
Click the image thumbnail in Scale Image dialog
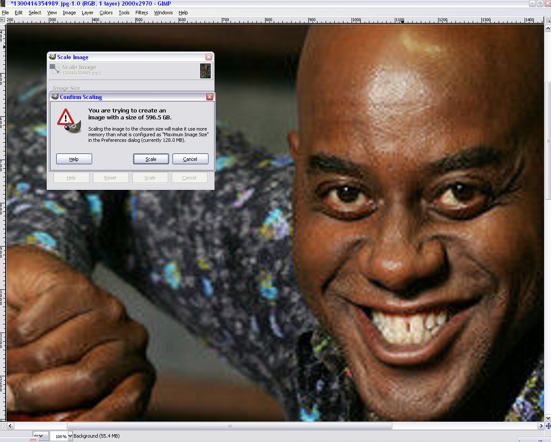[x=205, y=71]
